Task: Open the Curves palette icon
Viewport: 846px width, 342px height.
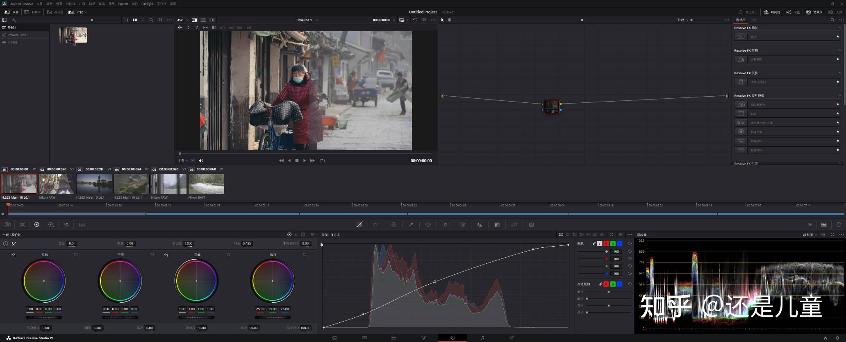Action: pyautogui.click(x=359, y=224)
